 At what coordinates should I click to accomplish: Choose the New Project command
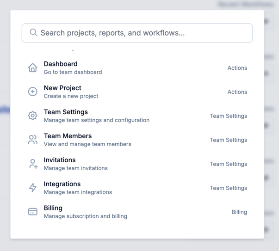tap(62, 88)
